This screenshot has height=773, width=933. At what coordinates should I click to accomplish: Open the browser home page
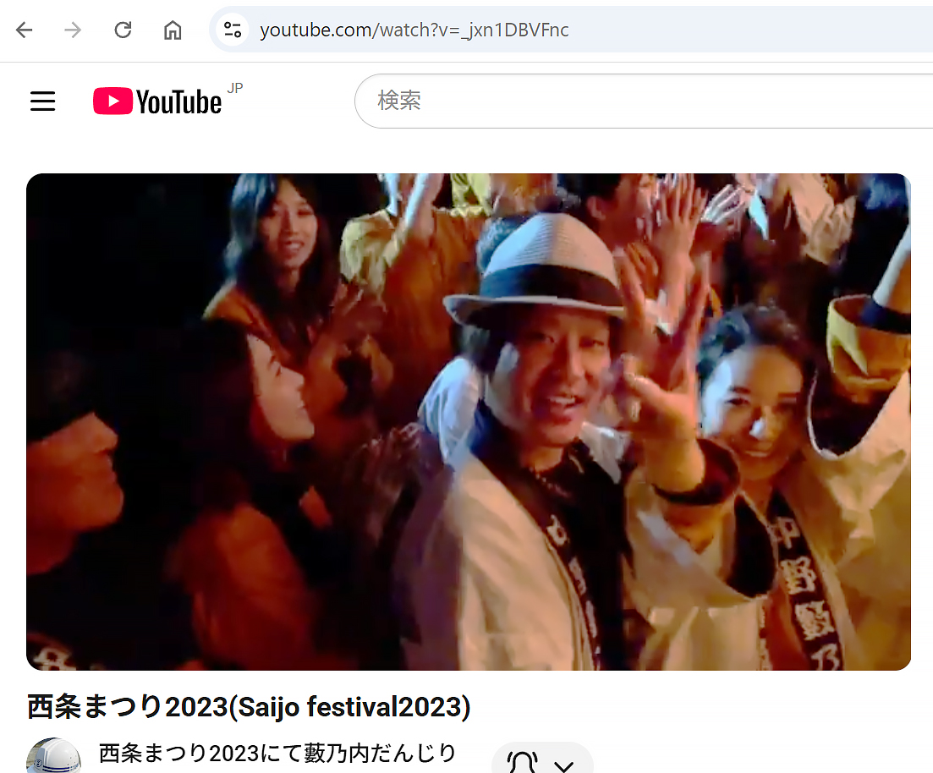[x=173, y=30]
